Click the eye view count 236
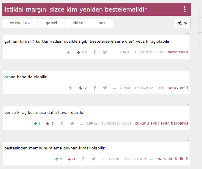202x169 pixels. 125,52
